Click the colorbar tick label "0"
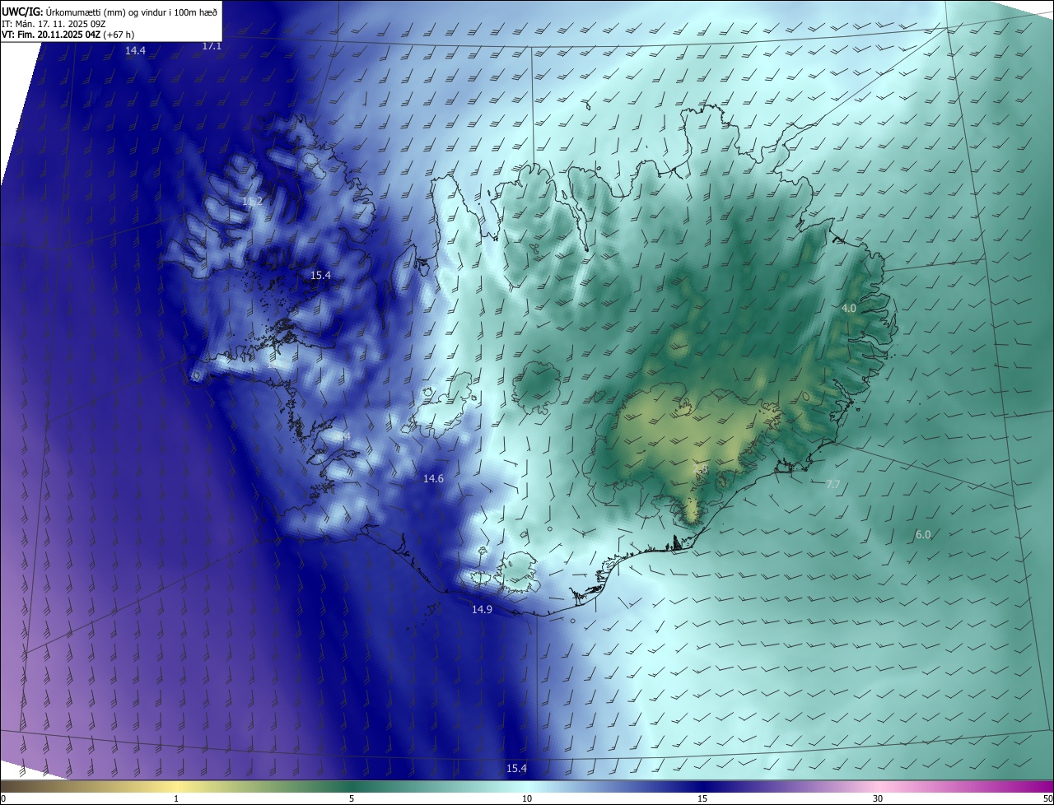1054x805 pixels. [x=3, y=799]
